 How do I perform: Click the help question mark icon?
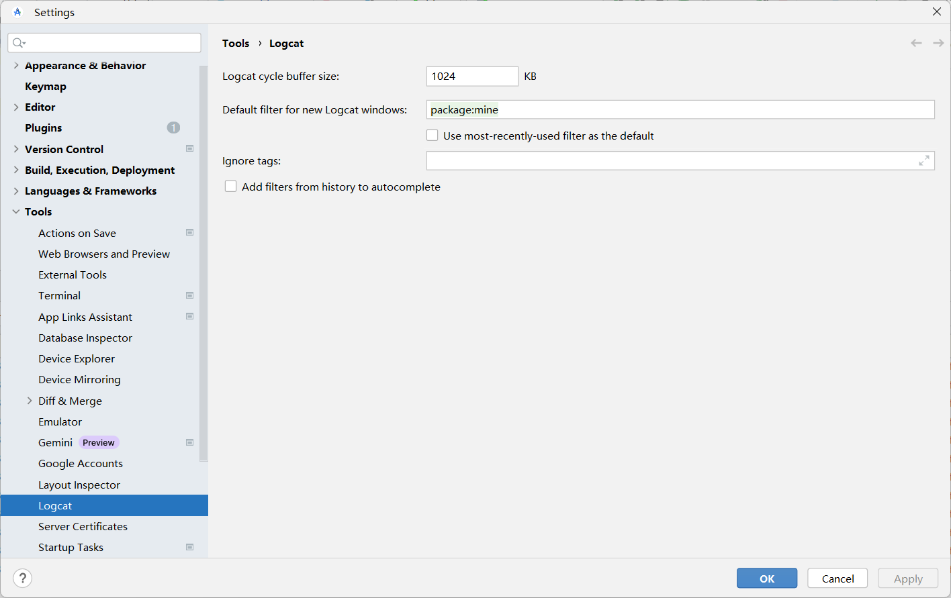click(x=22, y=578)
